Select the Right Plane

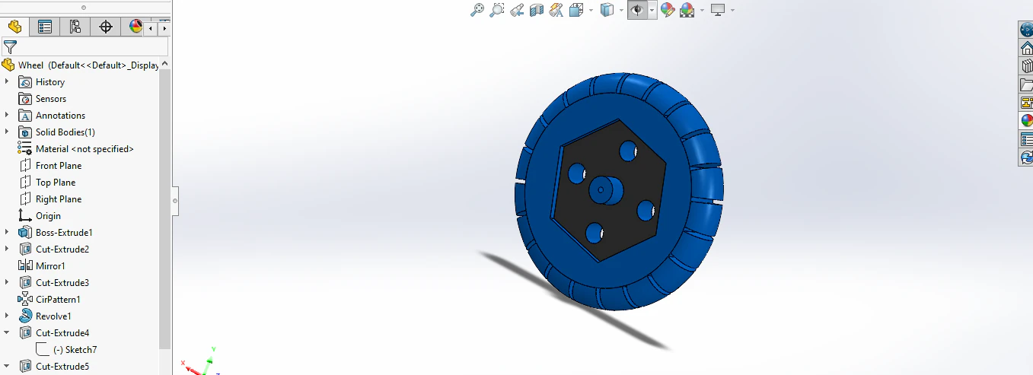coord(59,199)
